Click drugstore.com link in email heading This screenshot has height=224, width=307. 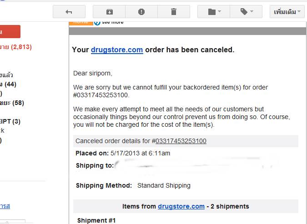(117, 50)
